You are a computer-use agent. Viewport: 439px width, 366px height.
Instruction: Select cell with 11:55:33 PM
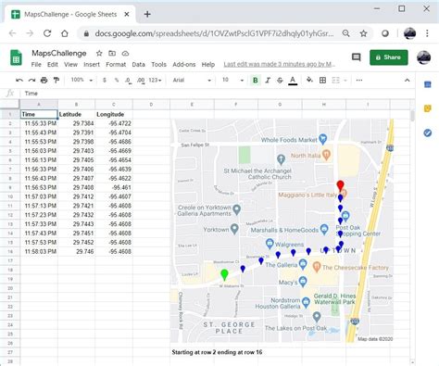click(39, 123)
